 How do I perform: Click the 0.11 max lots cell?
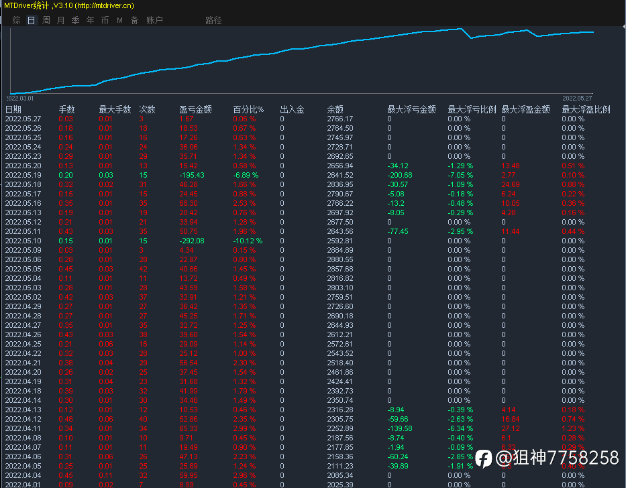[x=106, y=476]
